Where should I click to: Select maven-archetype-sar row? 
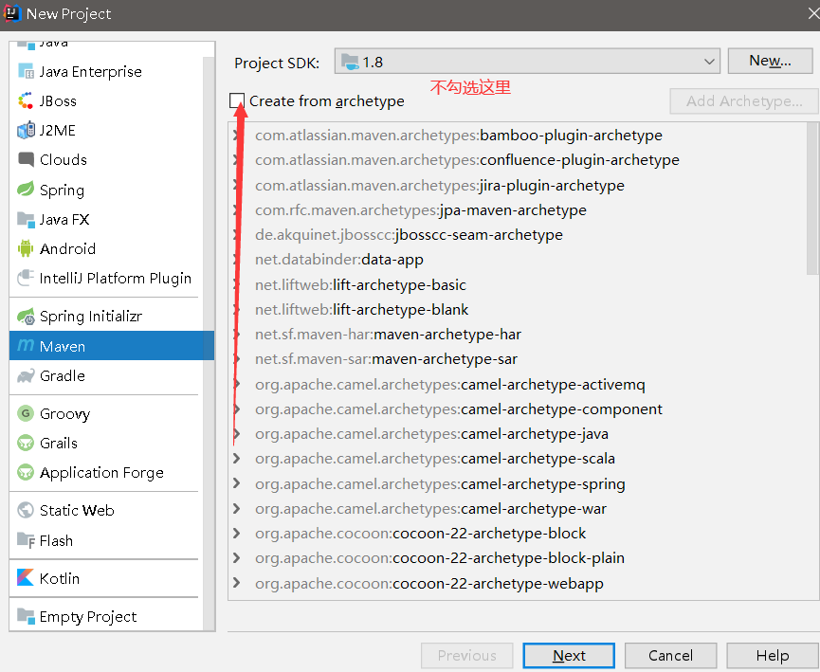pos(518,359)
